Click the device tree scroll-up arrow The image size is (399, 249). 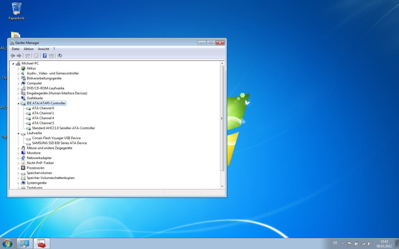pos(222,64)
